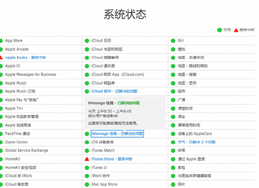Screen dimensions: 259x188
Task: Click the green dot beside 广播
Action: click(x=173, y=100)
